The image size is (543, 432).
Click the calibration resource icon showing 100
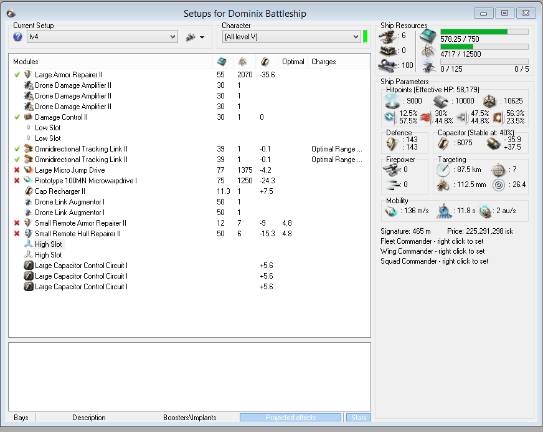tap(388, 65)
